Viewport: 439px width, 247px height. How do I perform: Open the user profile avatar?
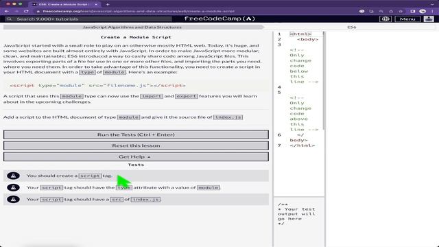[429, 19]
